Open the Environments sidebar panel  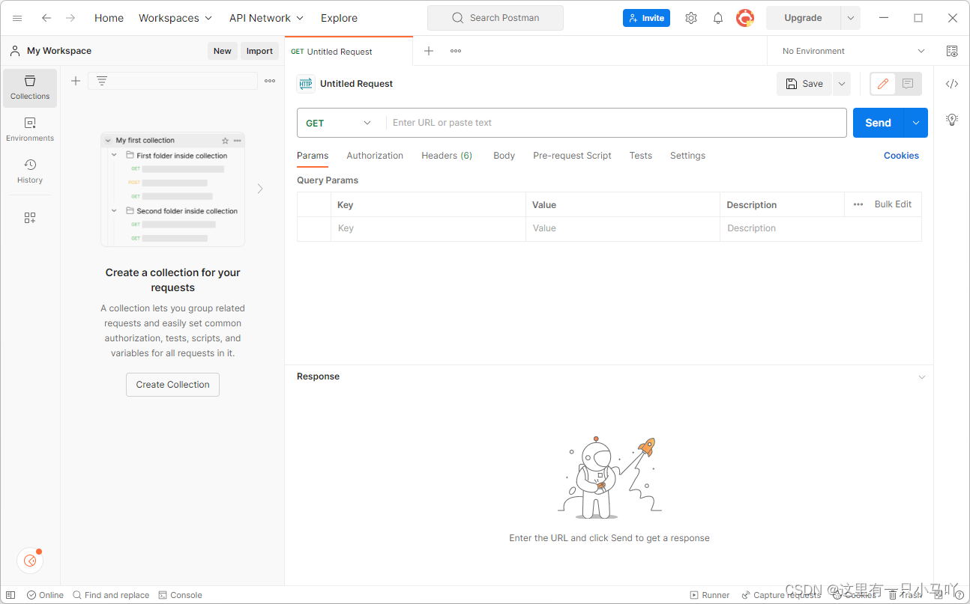tap(30, 129)
